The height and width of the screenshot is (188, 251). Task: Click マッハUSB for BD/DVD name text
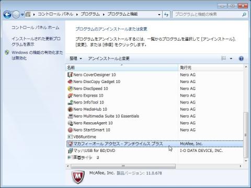pyautogui.click(x=94, y=151)
